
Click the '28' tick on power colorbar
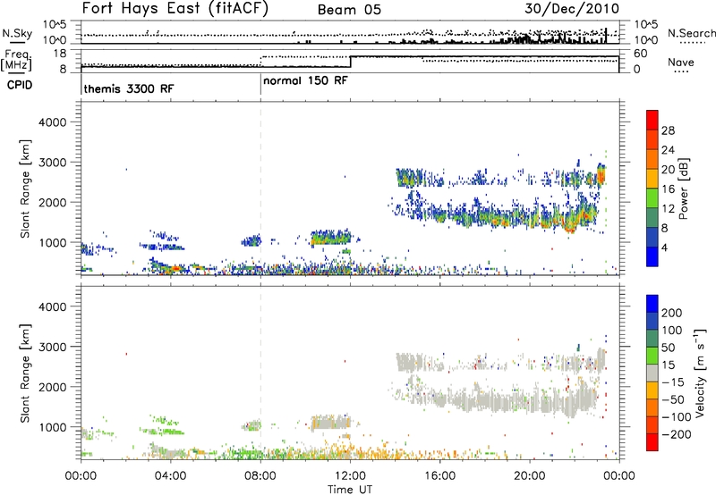(x=668, y=130)
